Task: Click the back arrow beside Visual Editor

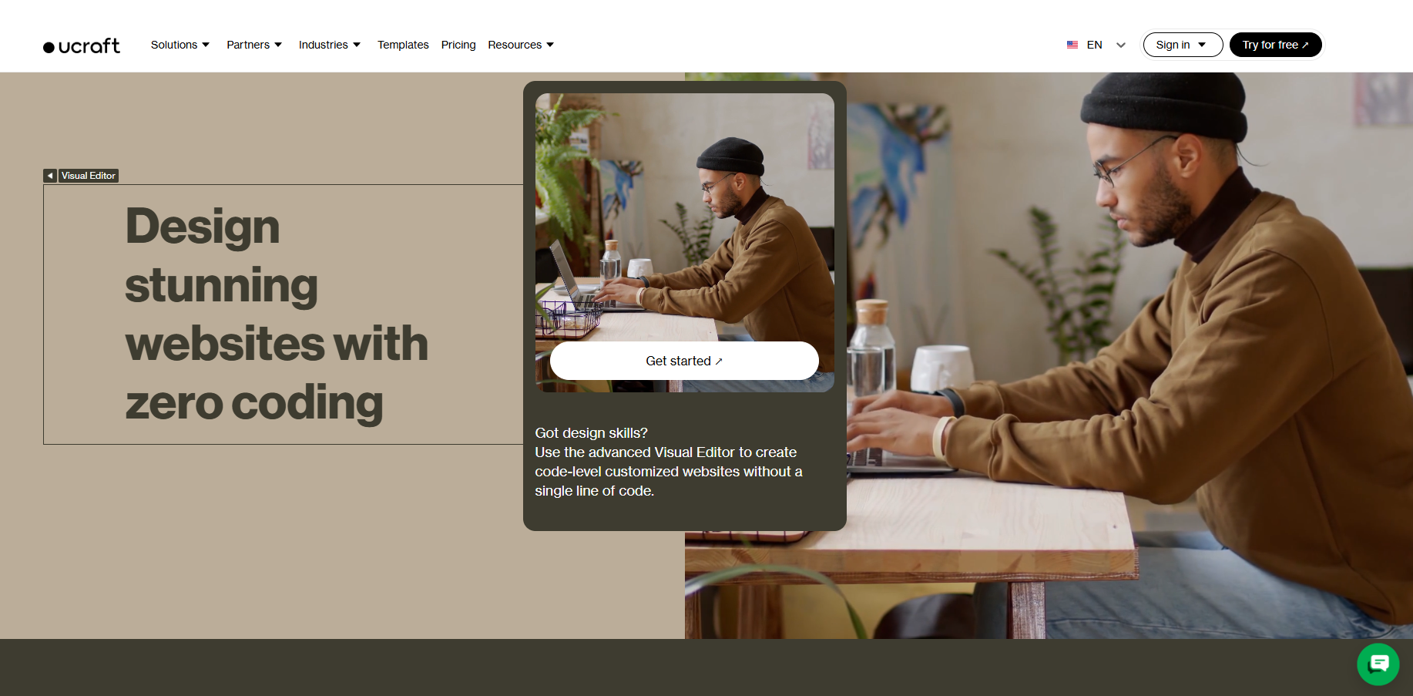Action: (50, 176)
